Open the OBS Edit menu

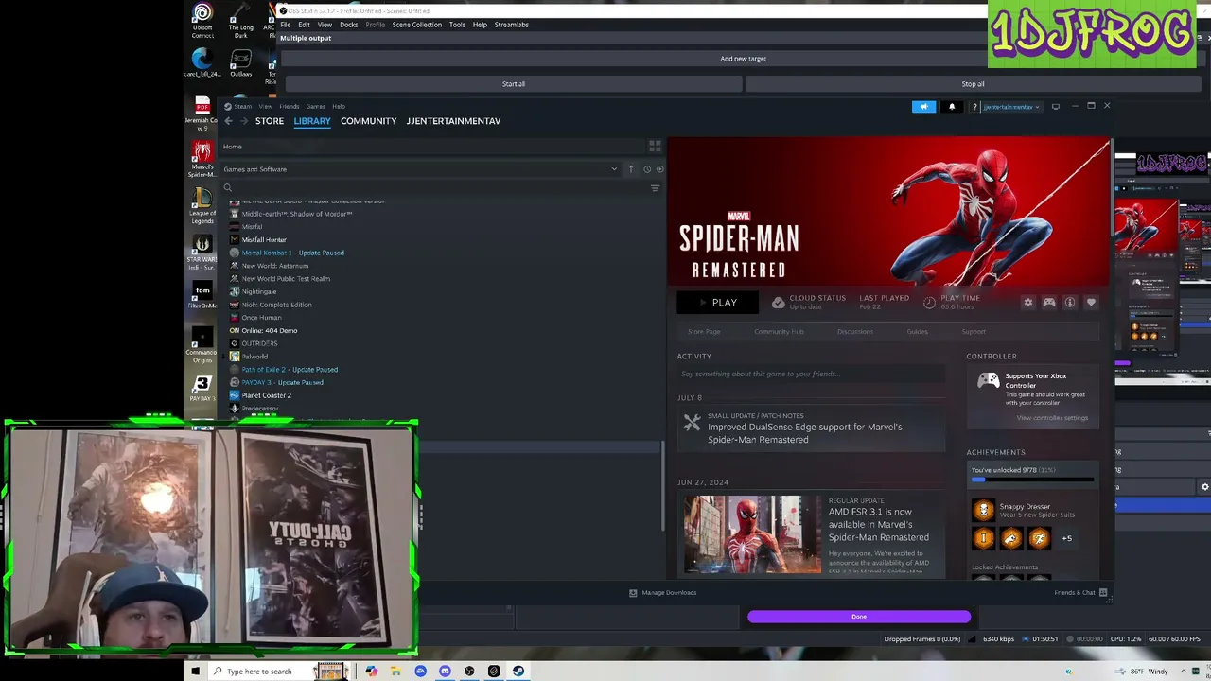click(304, 25)
